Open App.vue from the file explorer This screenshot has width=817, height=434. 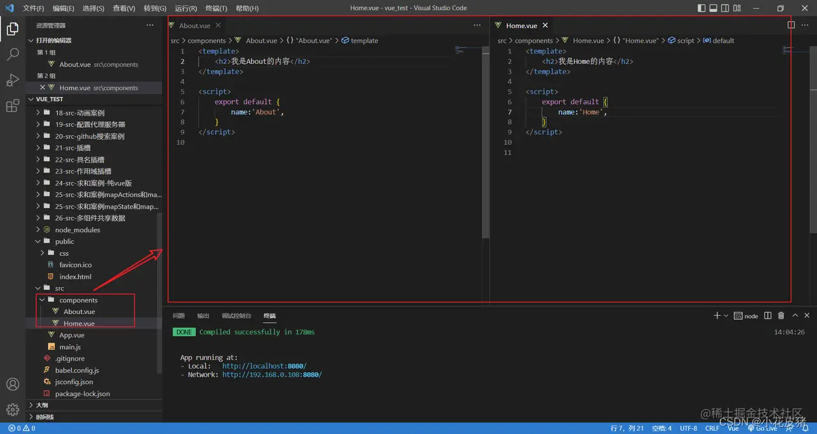tap(71, 335)
